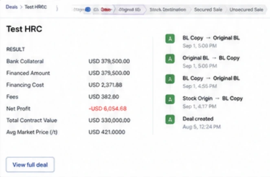Select the red Net Profit value

(x=108, y=109)
